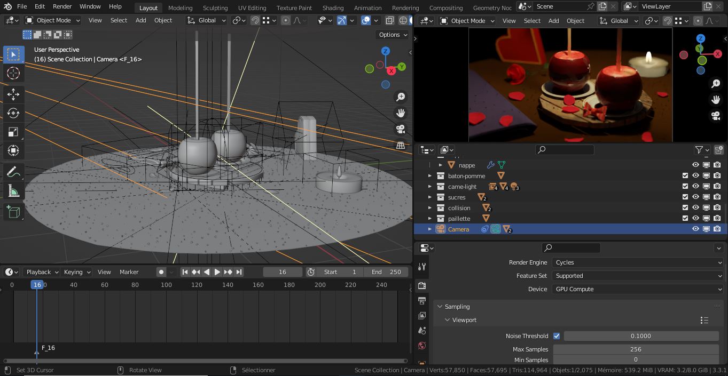Screen dimensions: 728x376
Task: Disable the Noise Threshold checkbox
Action: (556, 335)
